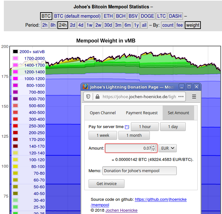Open the page actions three-dots menu
Screen dimensions: 222x214
(181, 97)
